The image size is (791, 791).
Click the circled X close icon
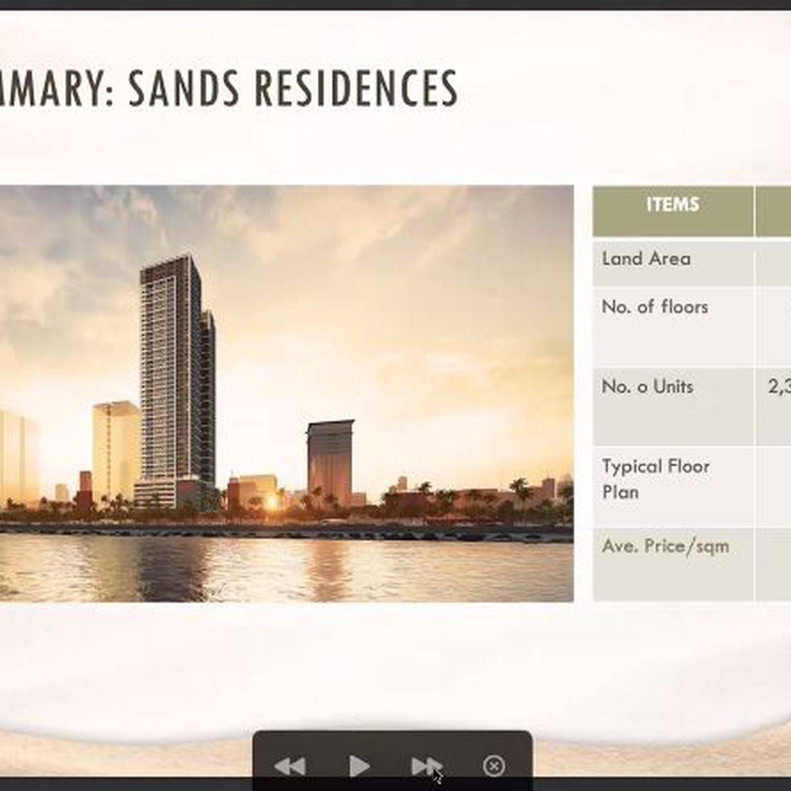[x=492, y=766]
